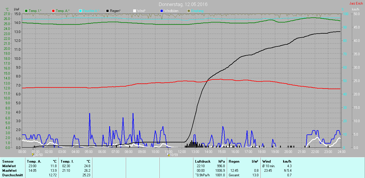365x178 pixels.
Task: Click the Luftdruck header in table
Action: [x=203, y=161]
